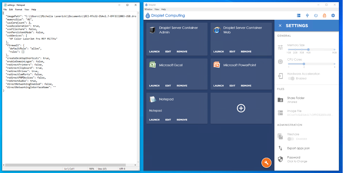Edit the Notepad tile
Screen dimensions: 343x173
coord(168,120)
